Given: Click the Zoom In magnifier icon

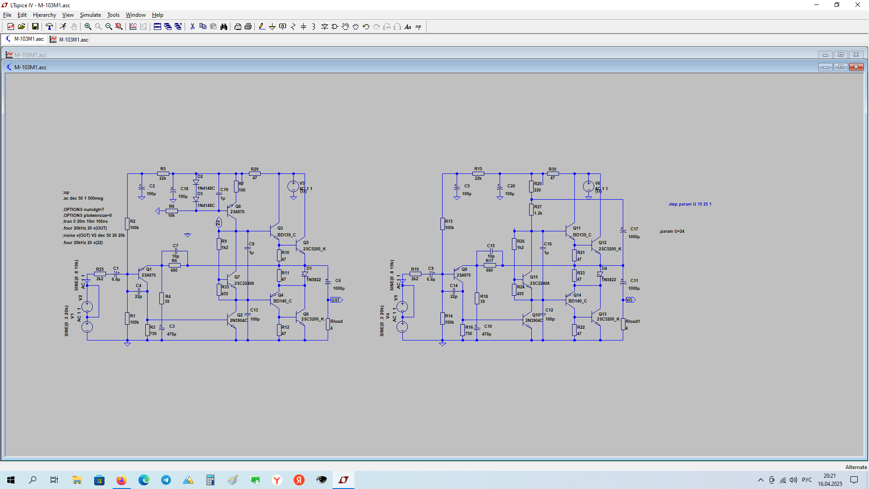Looking at the screenshot, I should click(88, 27).
